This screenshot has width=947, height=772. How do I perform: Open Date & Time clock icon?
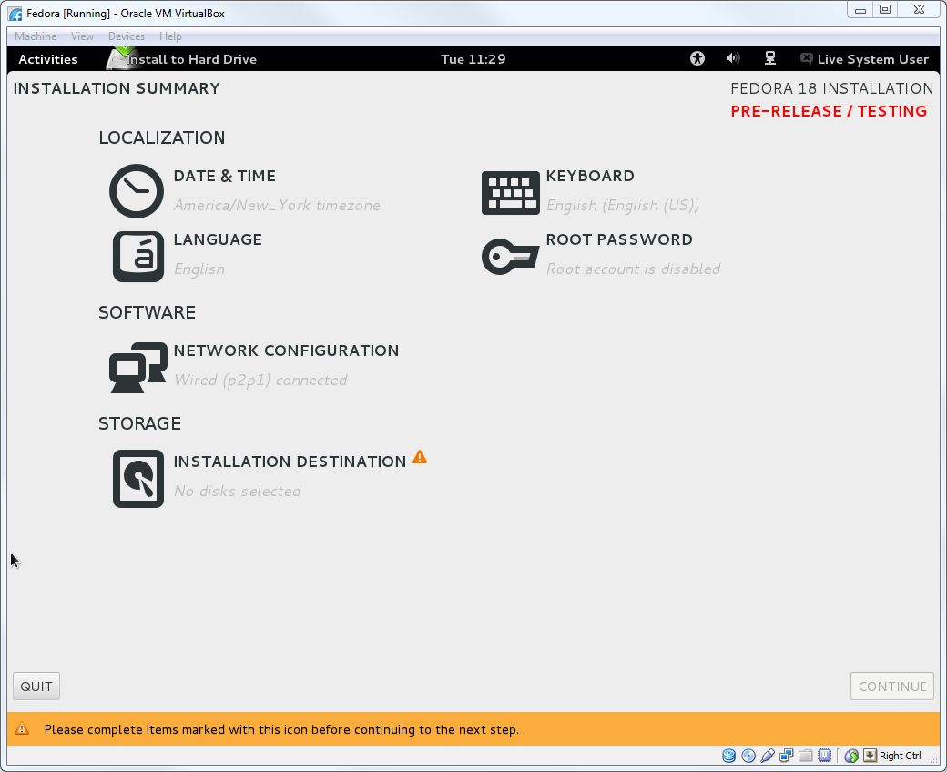137,191
